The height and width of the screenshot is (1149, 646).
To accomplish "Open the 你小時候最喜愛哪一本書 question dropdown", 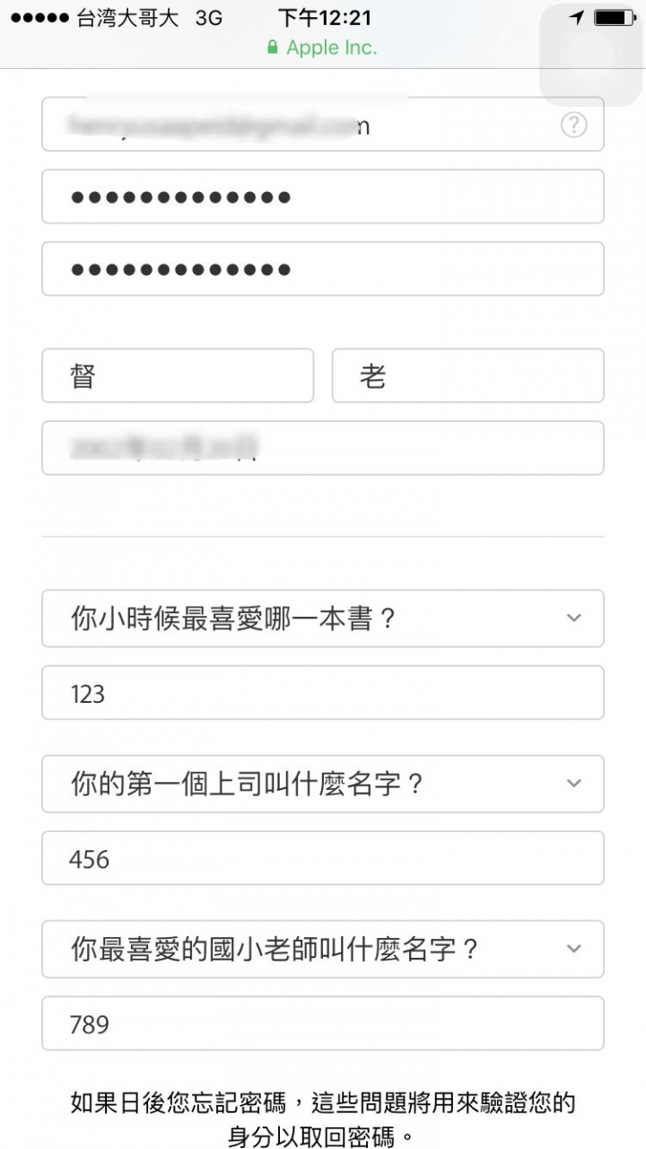I will tap(323, 618).
